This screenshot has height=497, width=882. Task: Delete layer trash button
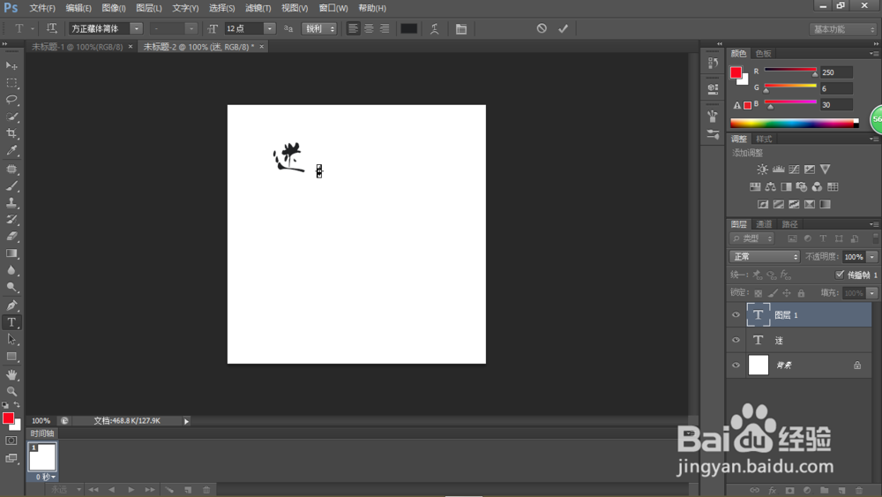[x=859, y=490]
